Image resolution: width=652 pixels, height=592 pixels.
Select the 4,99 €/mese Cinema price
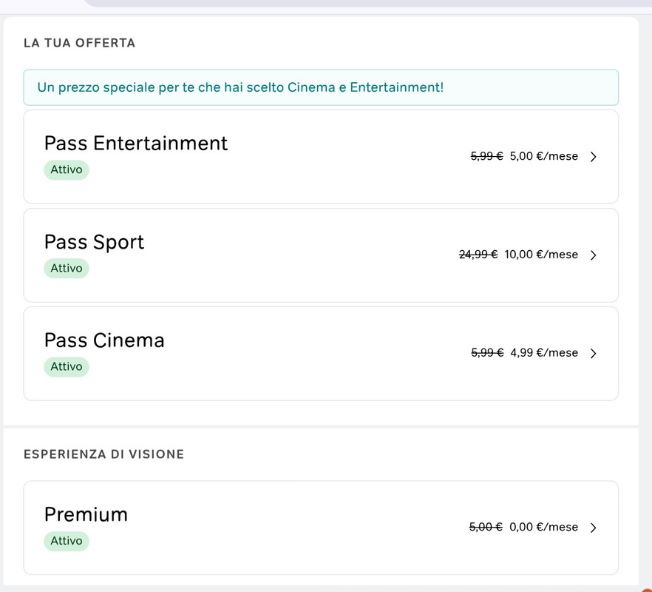(x=544, y=353)
